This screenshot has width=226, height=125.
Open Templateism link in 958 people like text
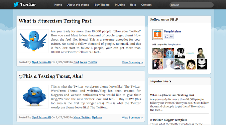click(x=174, y=45)
